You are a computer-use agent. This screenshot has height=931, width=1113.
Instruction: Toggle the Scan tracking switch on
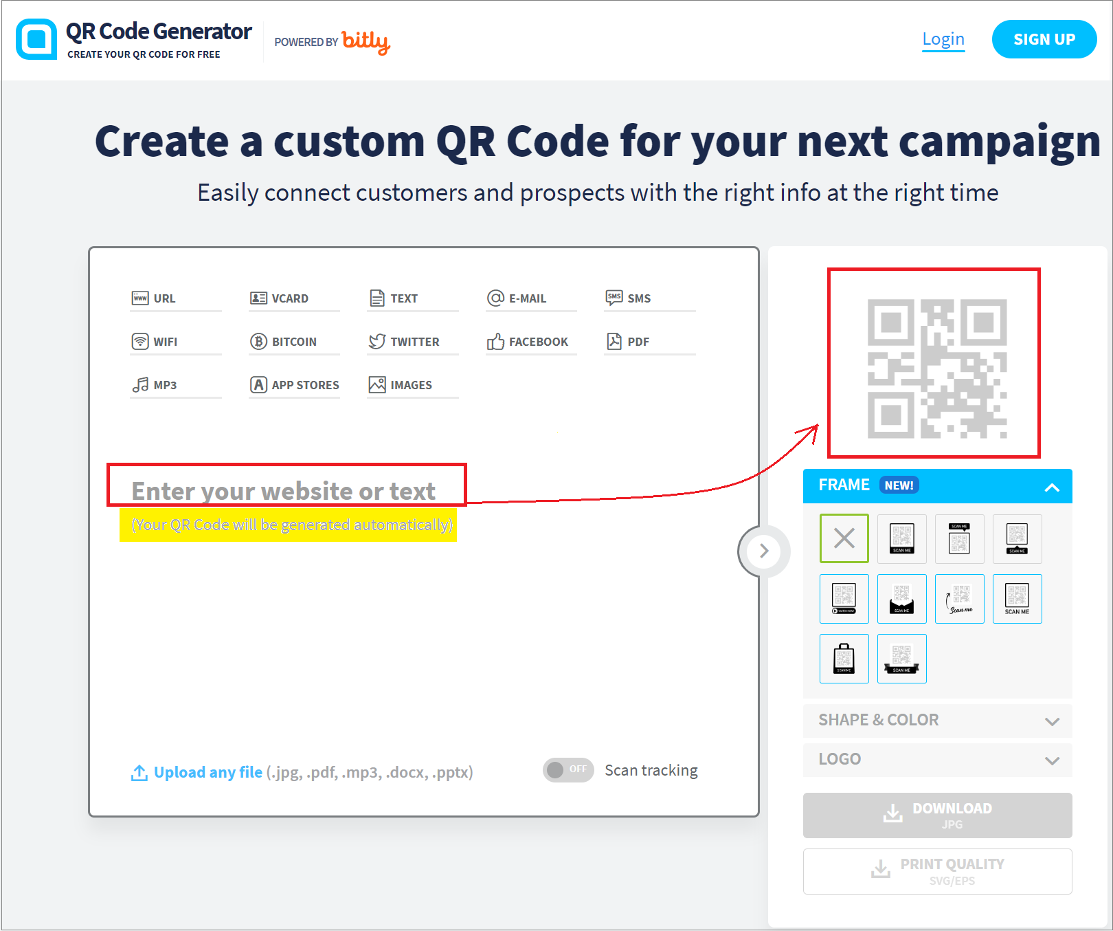[x=567, y=770]
